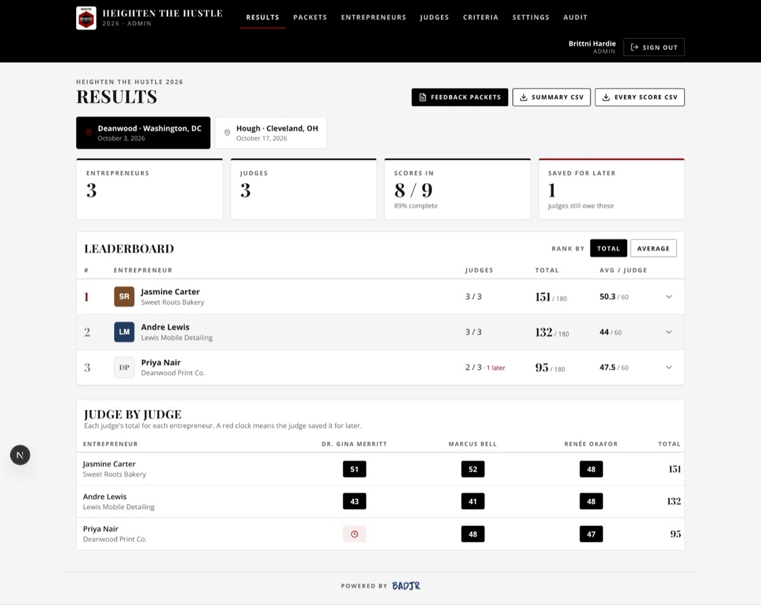Screen dimensions: 761x605
Task: Open the Results nav tab
Action: (x=263, y=17)
